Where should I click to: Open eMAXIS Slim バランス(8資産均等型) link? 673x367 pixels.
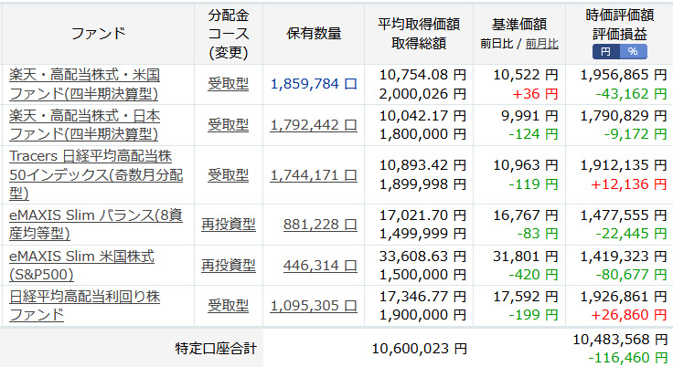(95, 225)
